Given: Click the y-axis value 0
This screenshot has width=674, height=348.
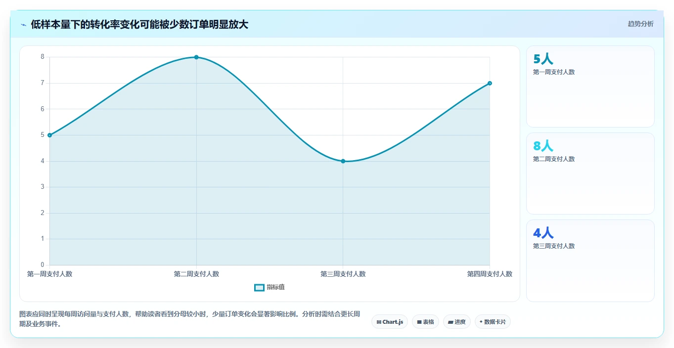Looking at the screenshot, I should coord(43,265).
